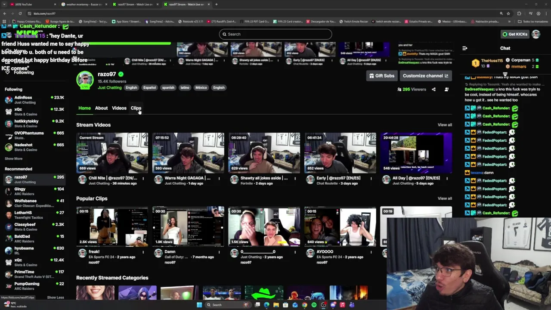The image size is (551, 310).
Task: Collapse the chat panel with arrow icon
Action: pos(465,48)
